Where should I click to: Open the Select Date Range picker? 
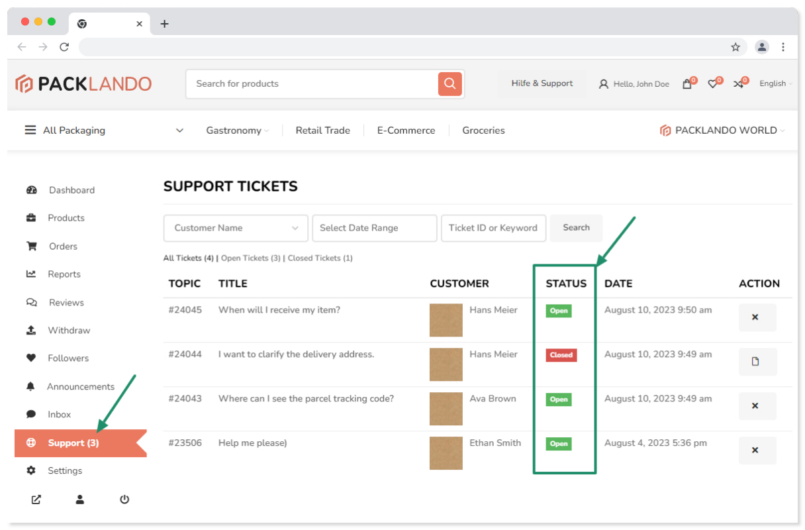375,228
